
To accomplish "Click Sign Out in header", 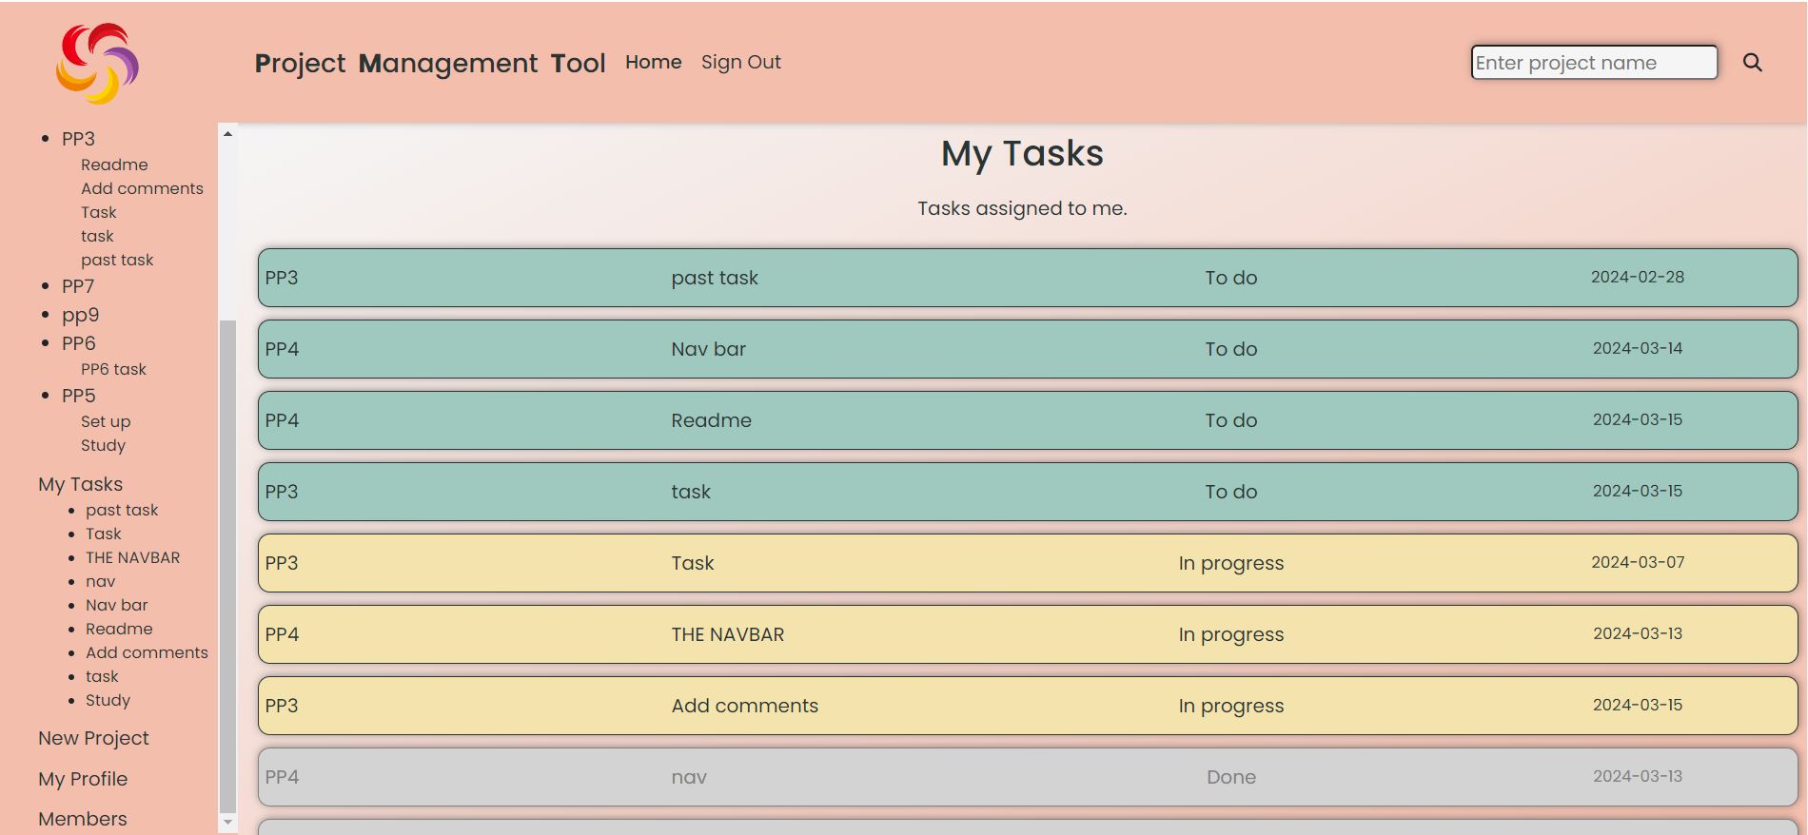I will coord(740,62).
